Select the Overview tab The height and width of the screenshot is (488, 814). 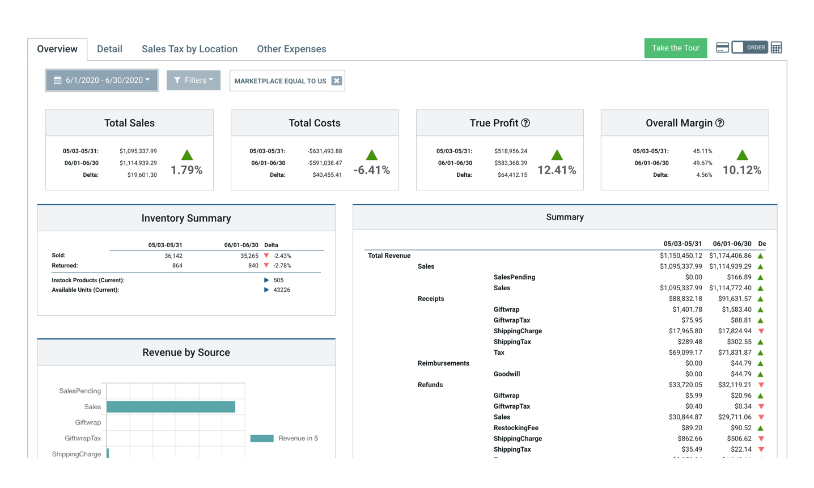pyautogui.click(x=57, y=49)
